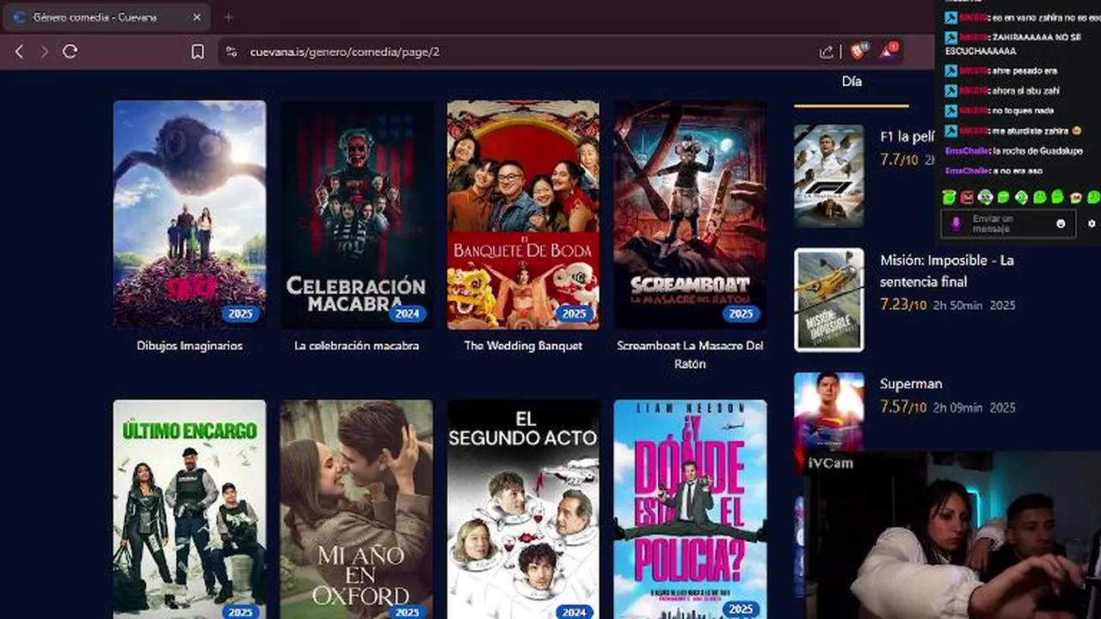
Task: Bookmark this page with the bookmark icon
Action: [198, 52]
